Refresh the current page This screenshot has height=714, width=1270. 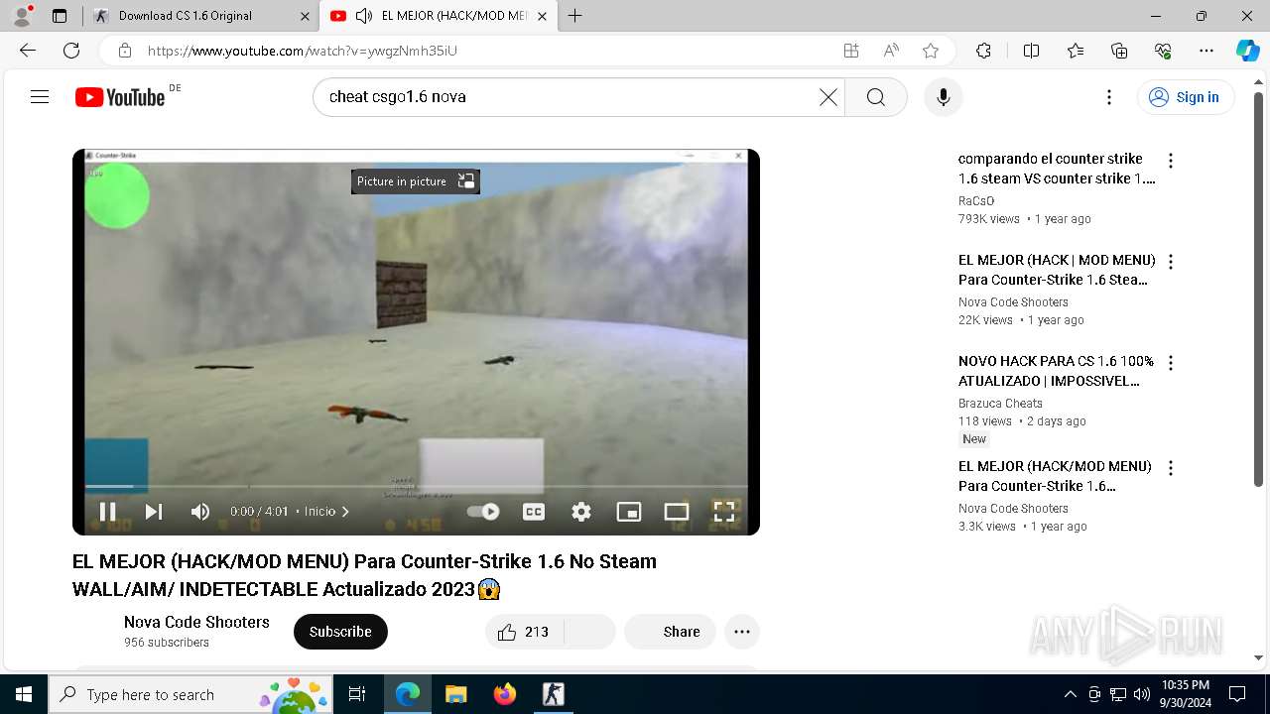point(71,51)
